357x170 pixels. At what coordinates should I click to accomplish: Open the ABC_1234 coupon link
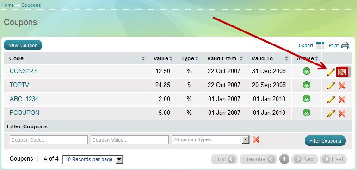tap(24, 99)
